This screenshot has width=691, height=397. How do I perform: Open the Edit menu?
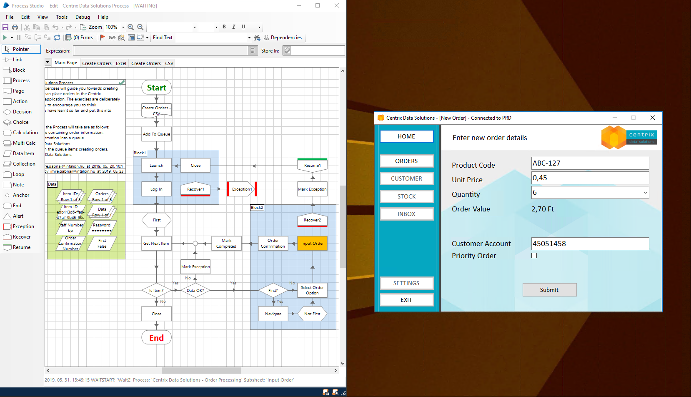(x=25, y=17)
